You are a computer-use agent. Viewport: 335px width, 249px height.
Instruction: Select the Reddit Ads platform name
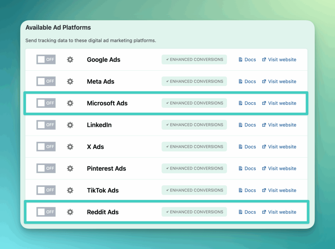pyautogui.click(x=103, y=212)
